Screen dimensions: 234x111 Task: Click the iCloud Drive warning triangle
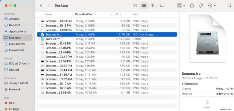(x=29, y=63)
